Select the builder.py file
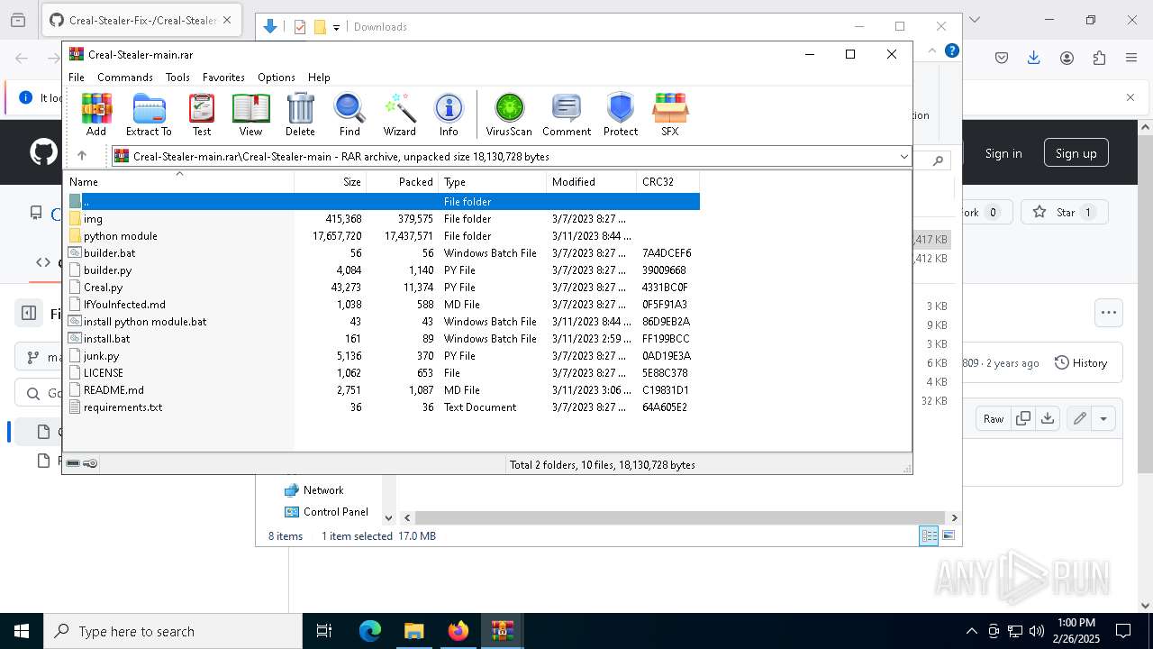Image resolution: width=1153 pixels, height=649 pixels. point(383,270)
